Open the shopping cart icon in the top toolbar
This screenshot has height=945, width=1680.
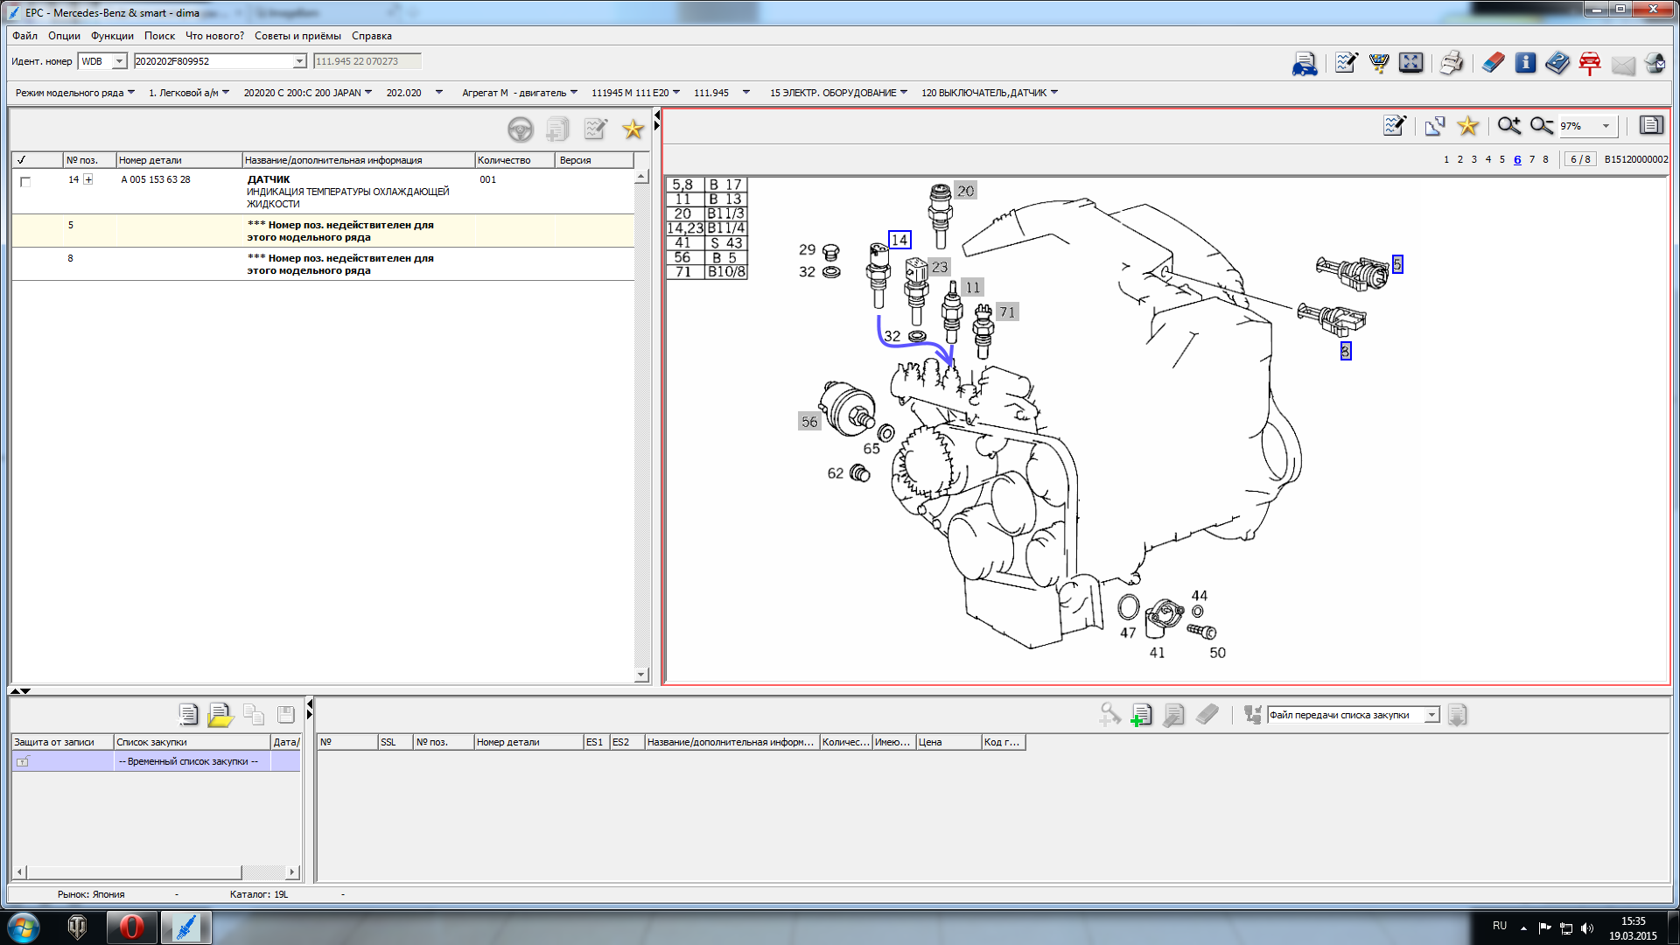coord(1379,63)
